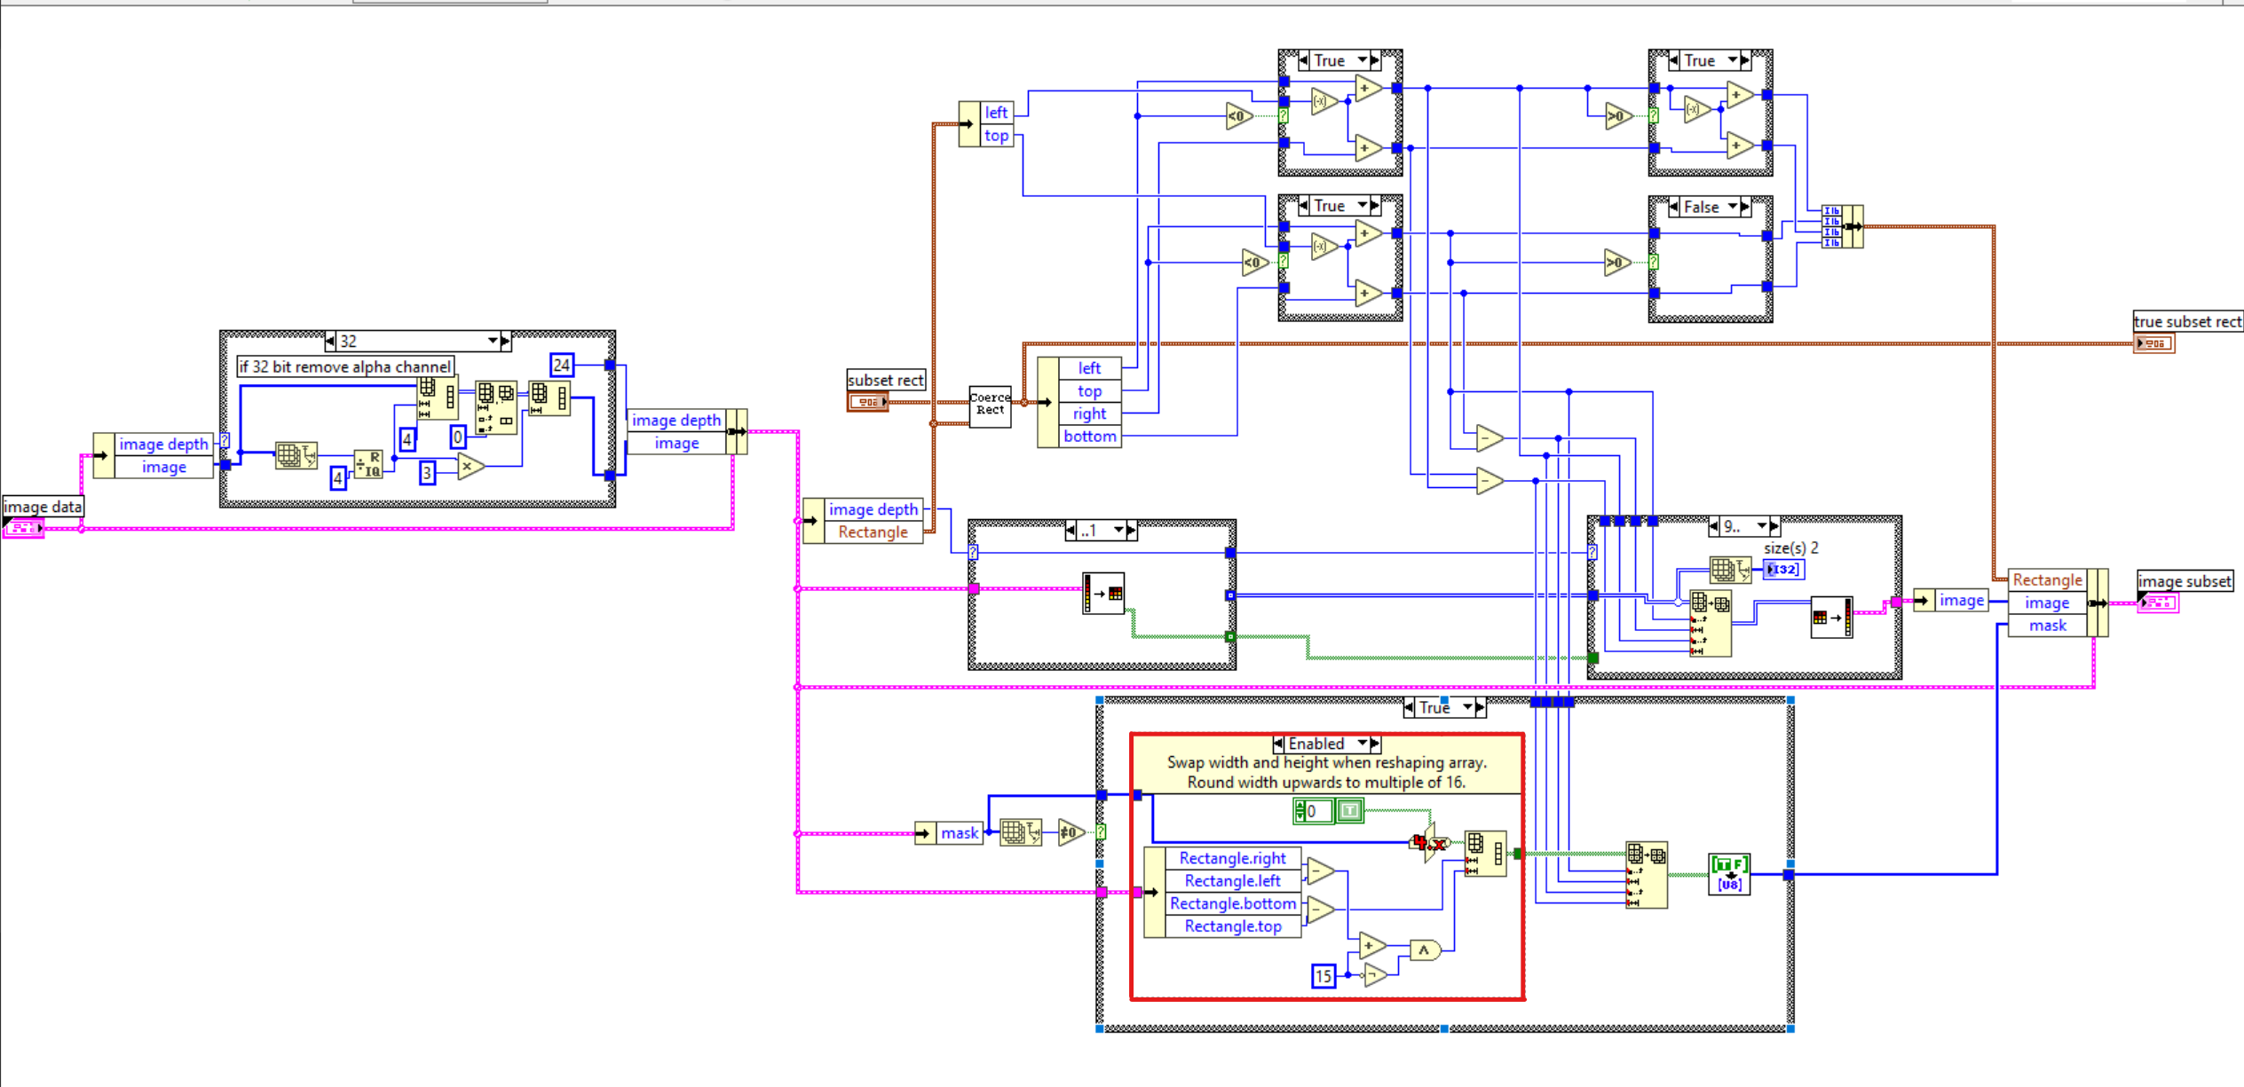Image resolution: width=2244 pixels, height=1087 pixels.
Task: Open the 9.. case selector dropdown
Action: coord(1763,526)
